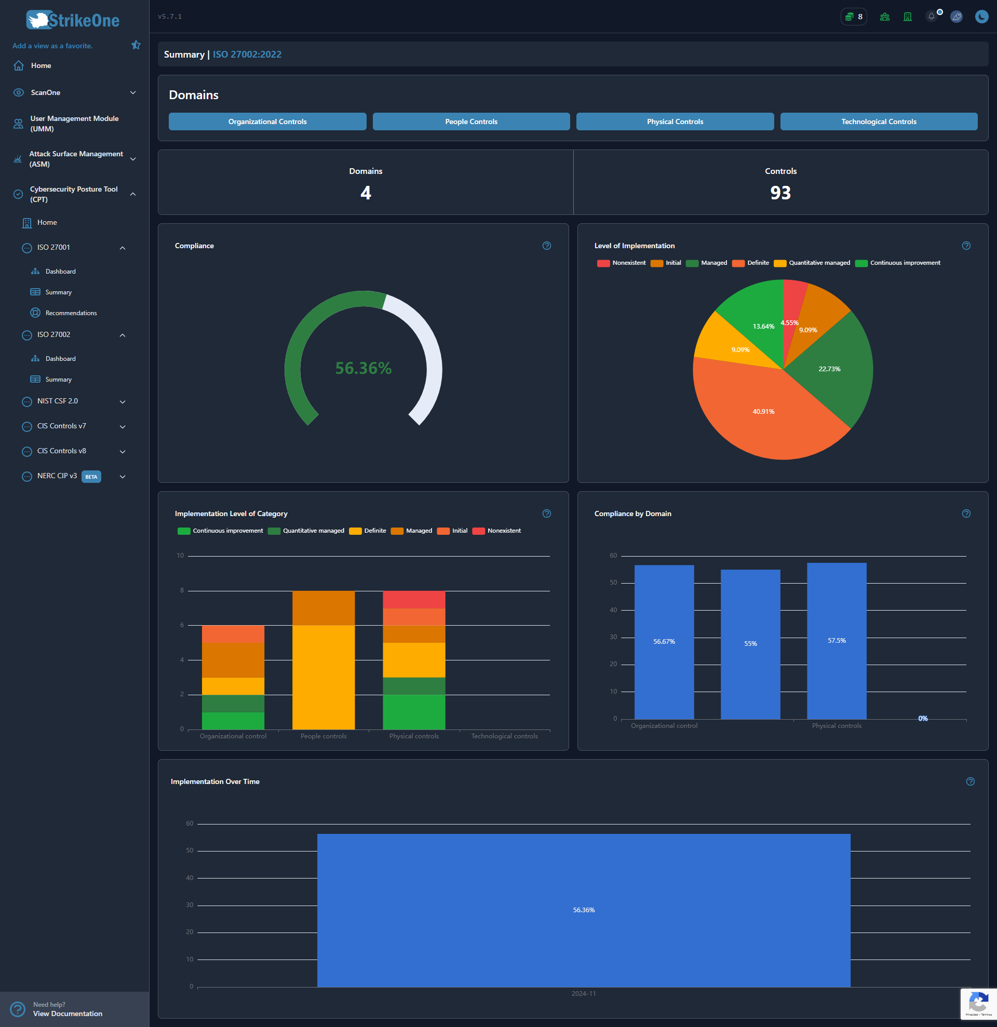This screenshot has height=1027, width=997.
Task: Click the Attack Surface Management icon
Action: pos(18,159)
